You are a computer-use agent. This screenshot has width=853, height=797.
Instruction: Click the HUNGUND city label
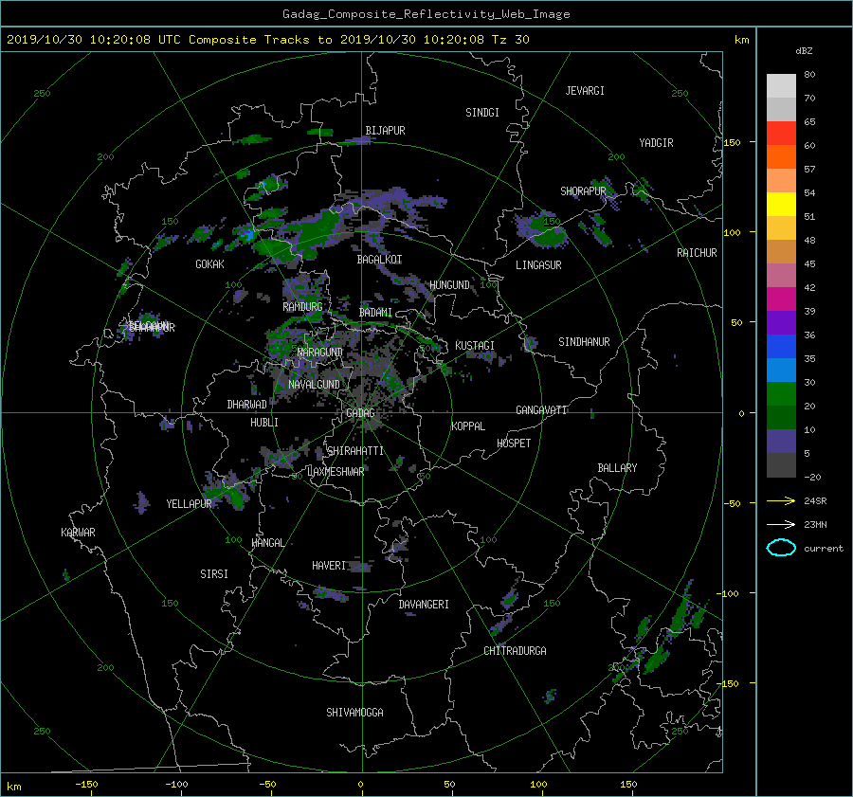click(x=449, y=285)
